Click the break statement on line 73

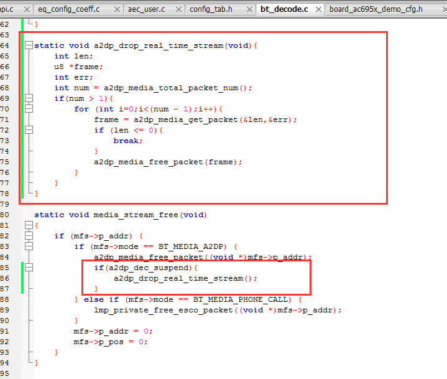[128, 141]
